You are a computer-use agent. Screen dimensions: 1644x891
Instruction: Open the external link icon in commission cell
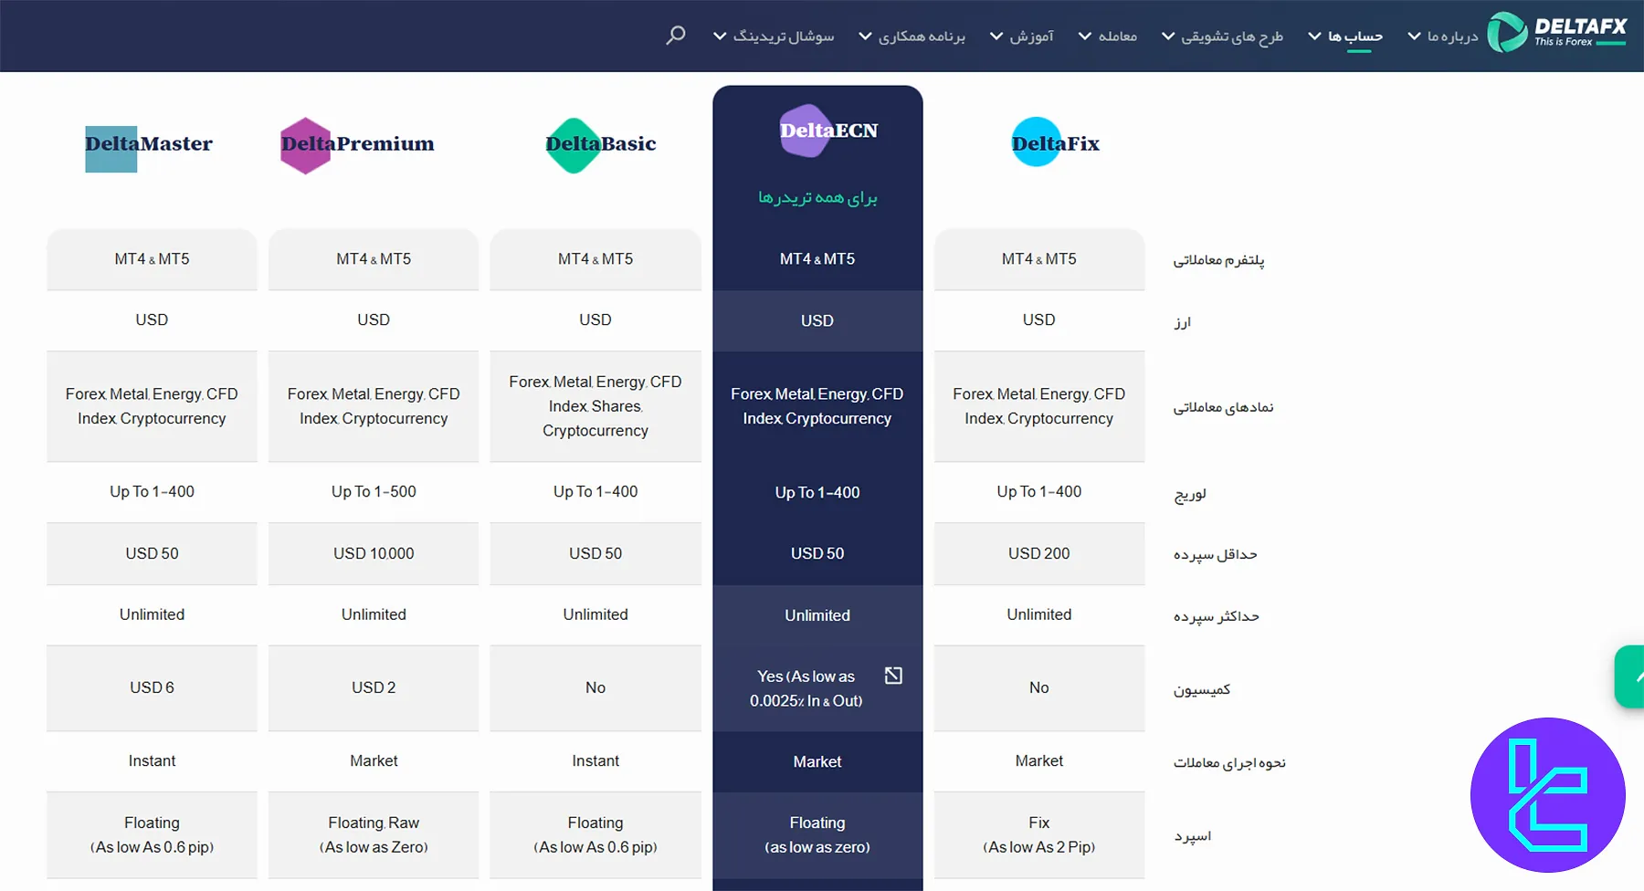coord(893,676)
